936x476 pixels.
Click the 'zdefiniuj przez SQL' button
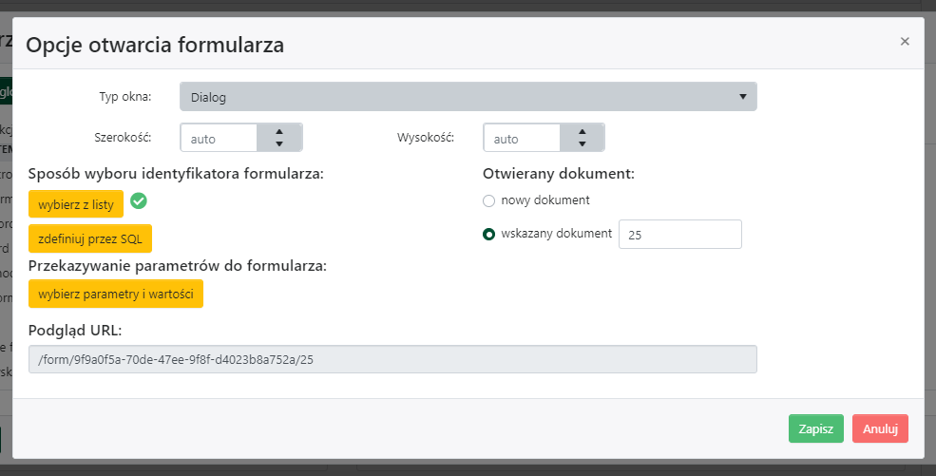point(90,238)
